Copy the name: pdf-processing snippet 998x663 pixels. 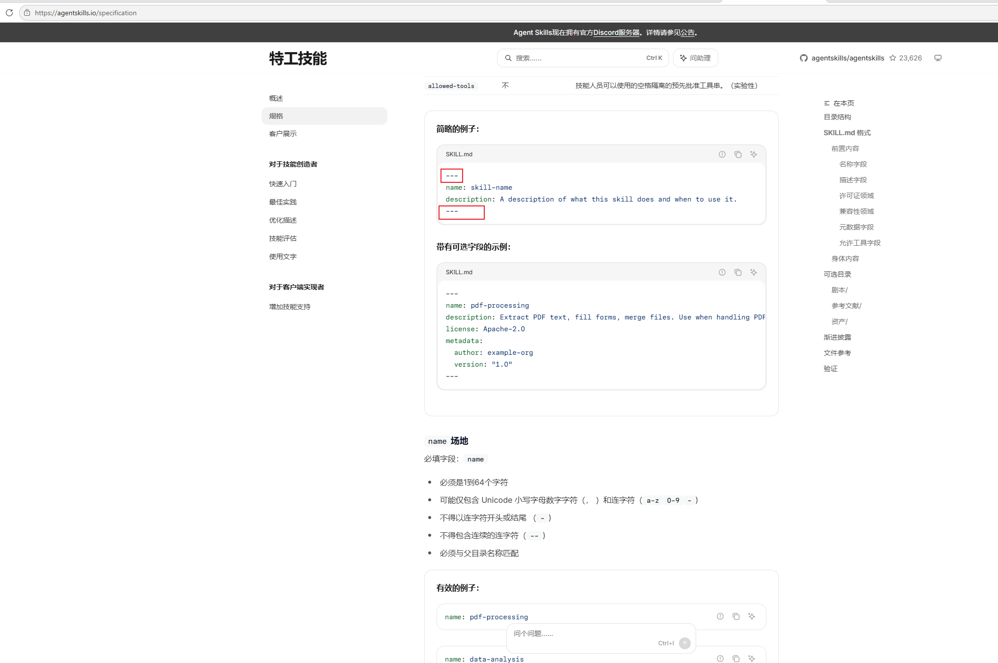[x=736, y=616]
